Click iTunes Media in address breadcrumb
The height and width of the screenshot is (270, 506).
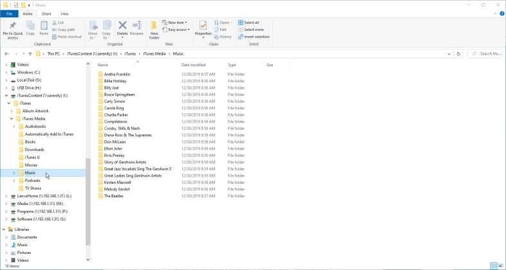[155, 54]
